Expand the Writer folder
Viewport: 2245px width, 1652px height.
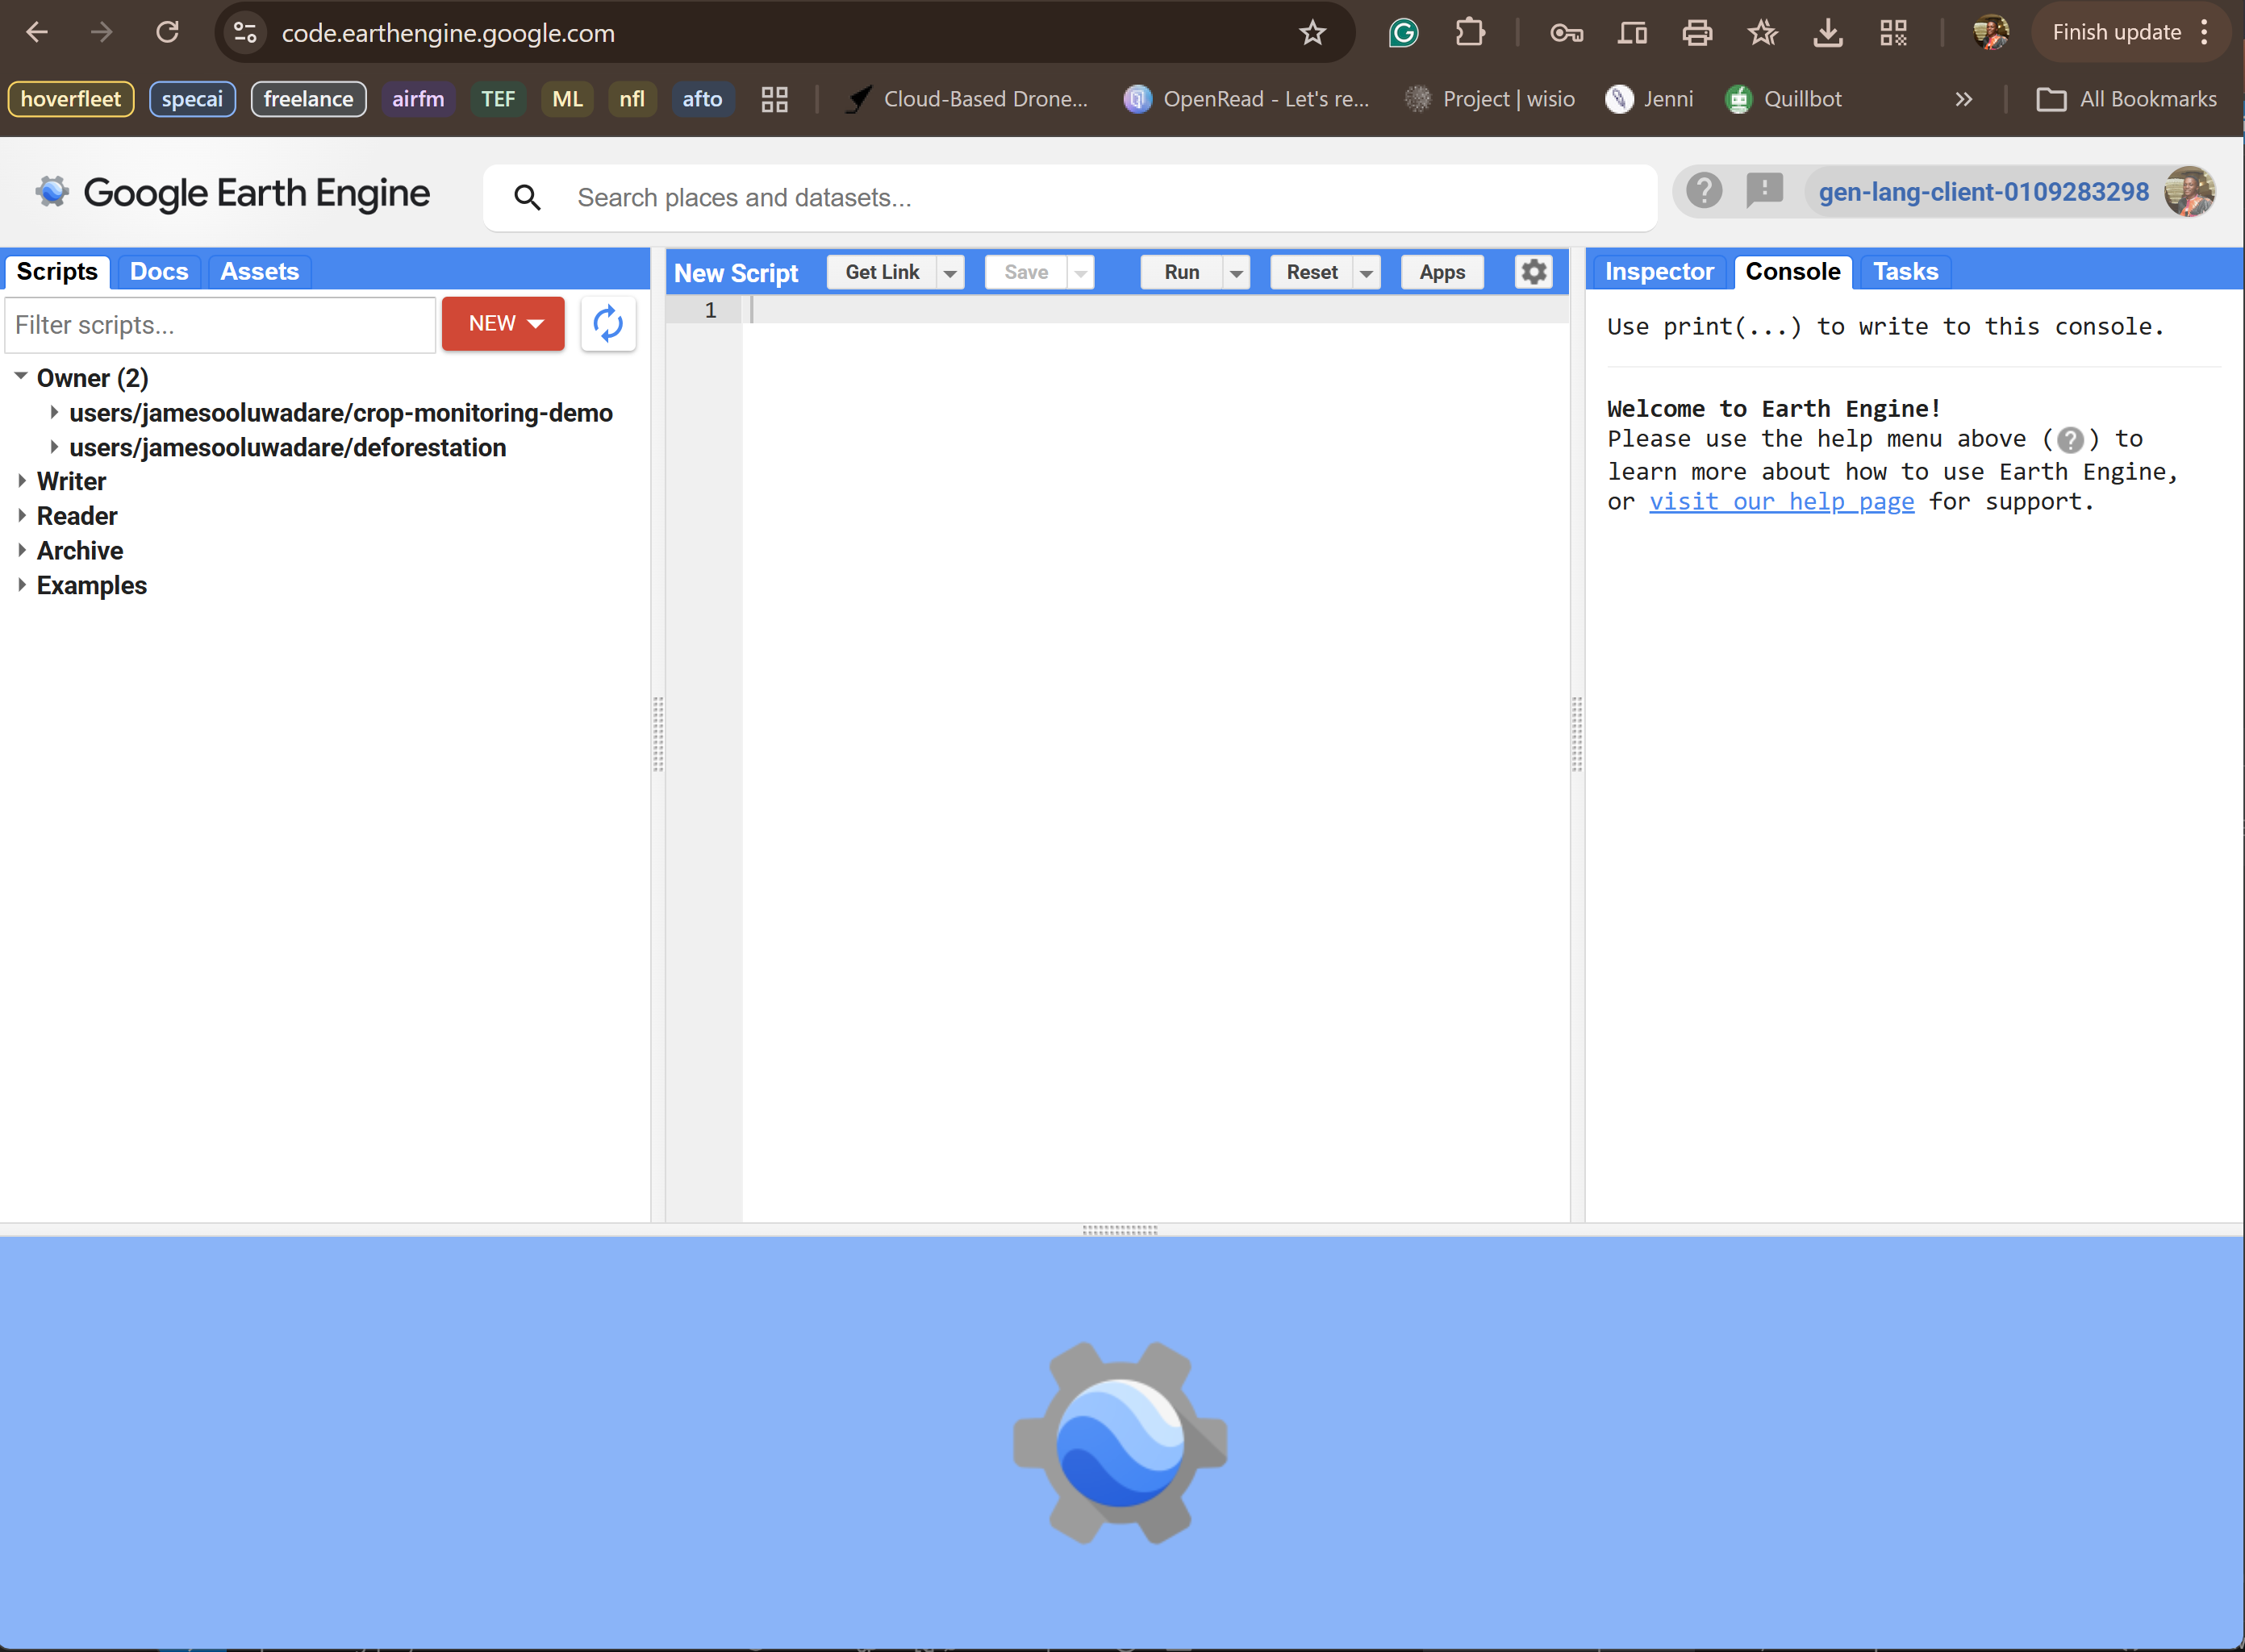[22, 481]
